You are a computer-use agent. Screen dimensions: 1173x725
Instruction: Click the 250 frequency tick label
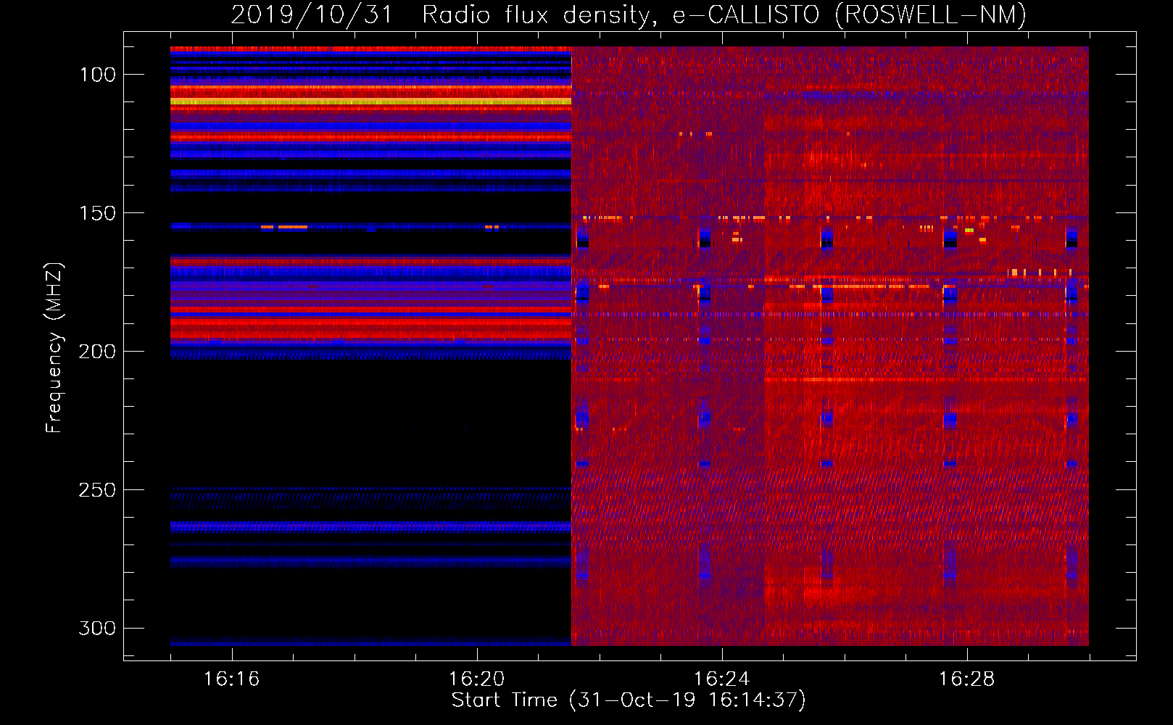[x=98, y=490]
